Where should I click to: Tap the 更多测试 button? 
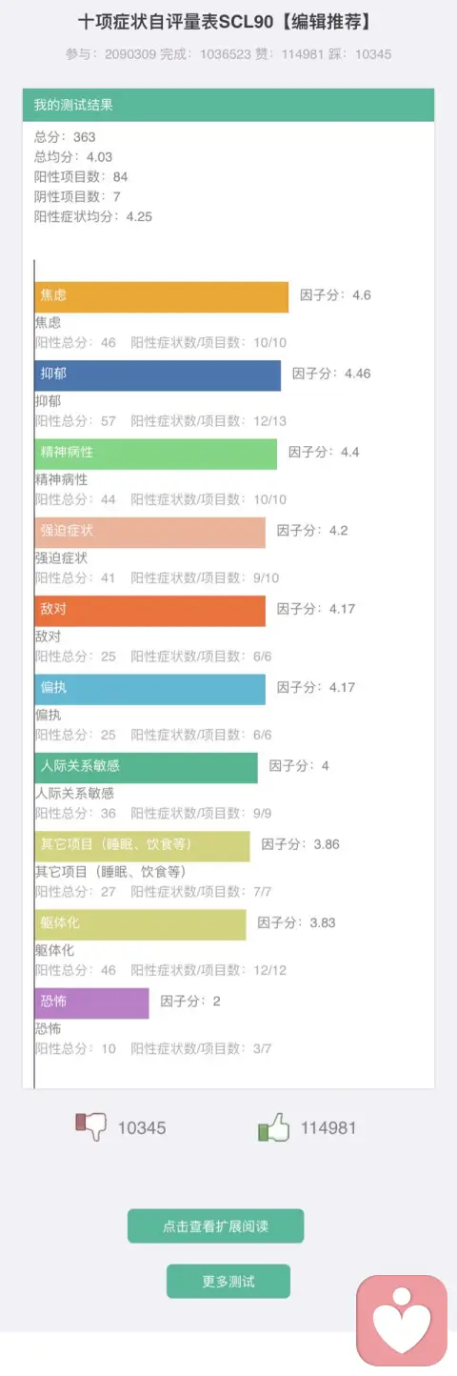228,1282
